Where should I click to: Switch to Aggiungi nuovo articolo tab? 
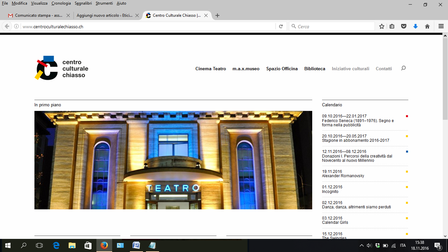[x=108, y=15]
